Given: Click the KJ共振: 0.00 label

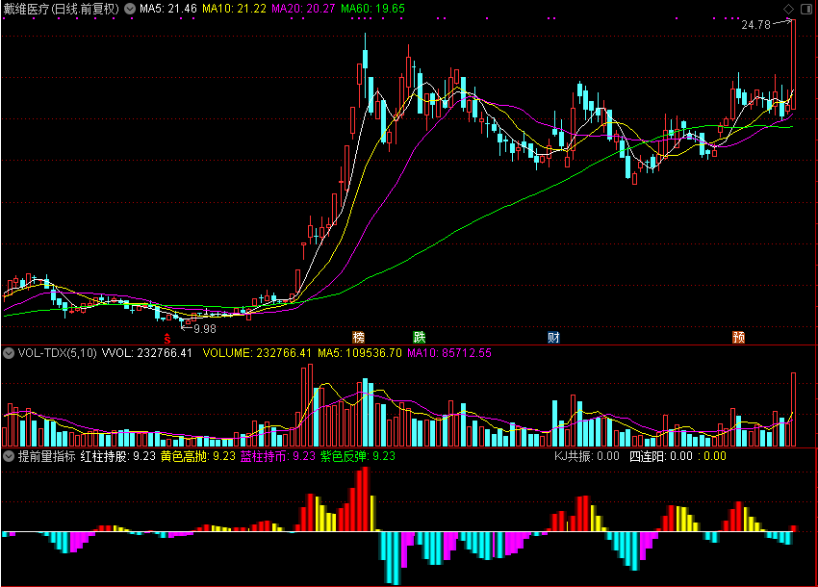Looking at the screenshot, I should pyautogui.click(x=587, y=456).
